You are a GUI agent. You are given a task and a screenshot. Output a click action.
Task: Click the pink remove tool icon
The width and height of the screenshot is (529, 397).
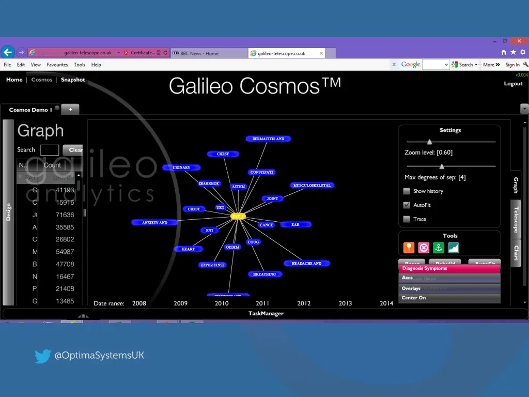click(x=424, y=248)
